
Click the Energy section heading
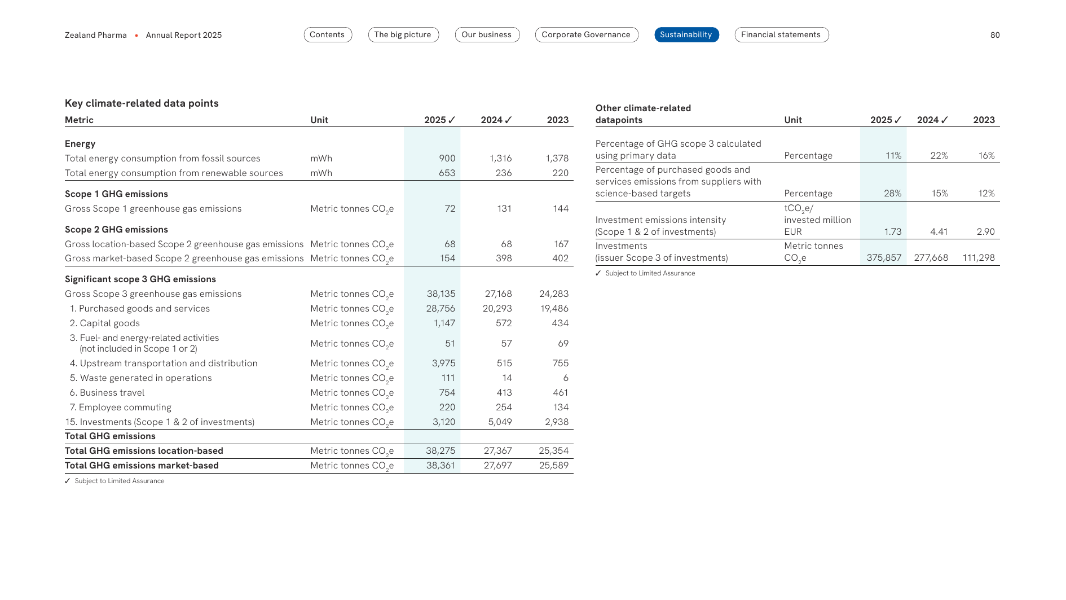pos(80,144)
